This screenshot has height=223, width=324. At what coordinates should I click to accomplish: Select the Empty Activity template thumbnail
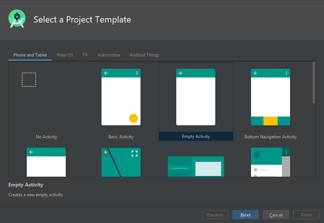click(196, 97)
